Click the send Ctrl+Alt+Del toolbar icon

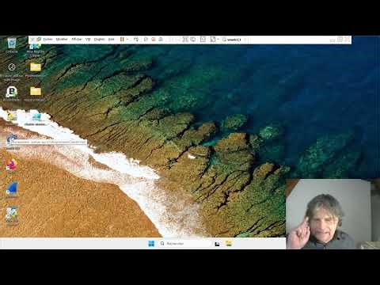point(136,40)
